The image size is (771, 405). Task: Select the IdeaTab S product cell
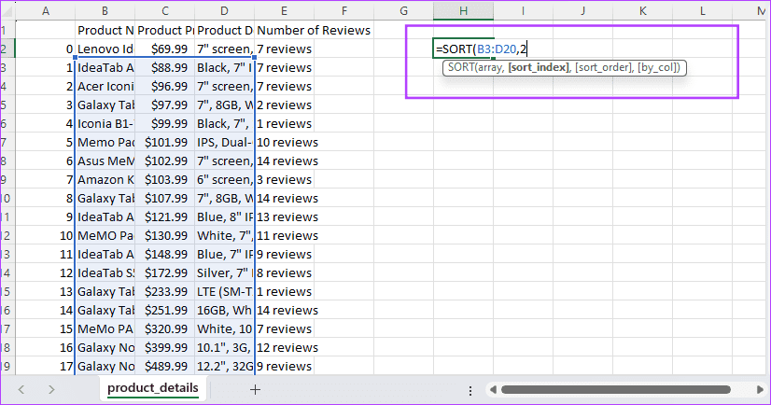point(105,272)
